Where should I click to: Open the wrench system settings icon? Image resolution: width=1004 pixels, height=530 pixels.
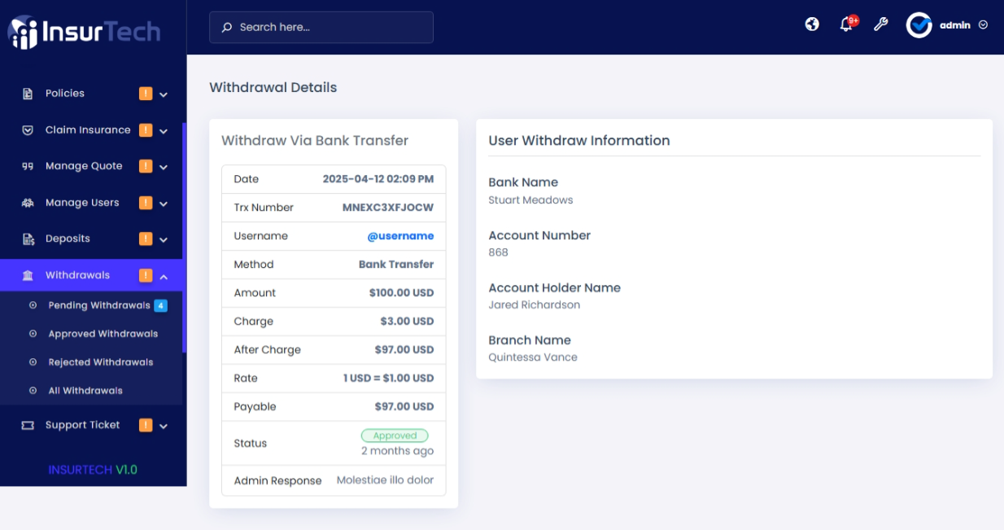(x=880, y=24)
